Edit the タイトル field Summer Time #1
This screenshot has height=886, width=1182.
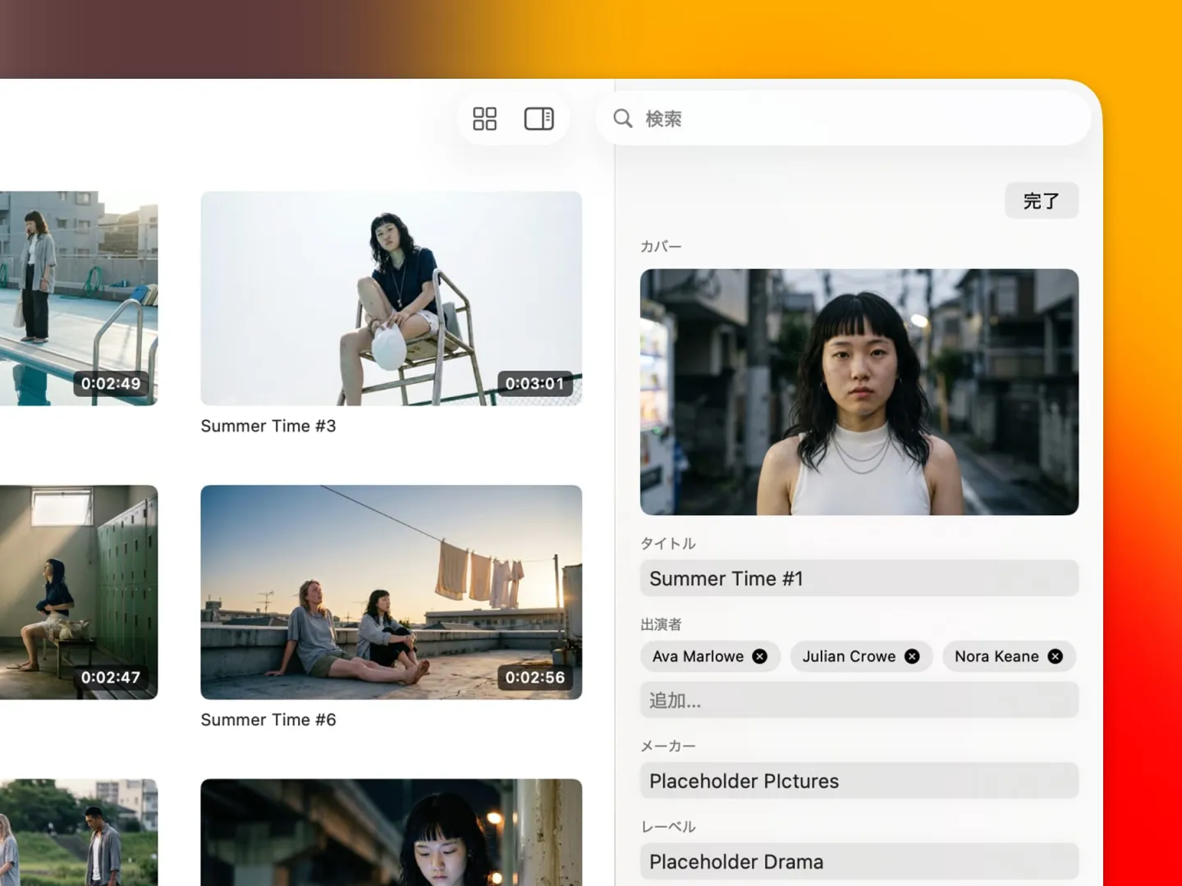point(859,578)
